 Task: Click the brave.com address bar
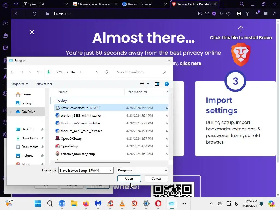coord(62,14)
